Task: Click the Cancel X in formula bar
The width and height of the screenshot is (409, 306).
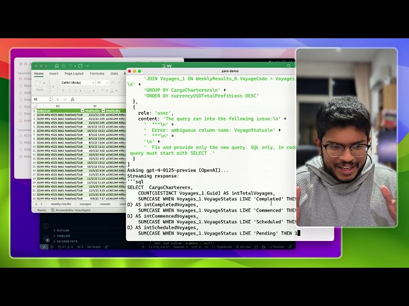Action: tap(58, 99)
